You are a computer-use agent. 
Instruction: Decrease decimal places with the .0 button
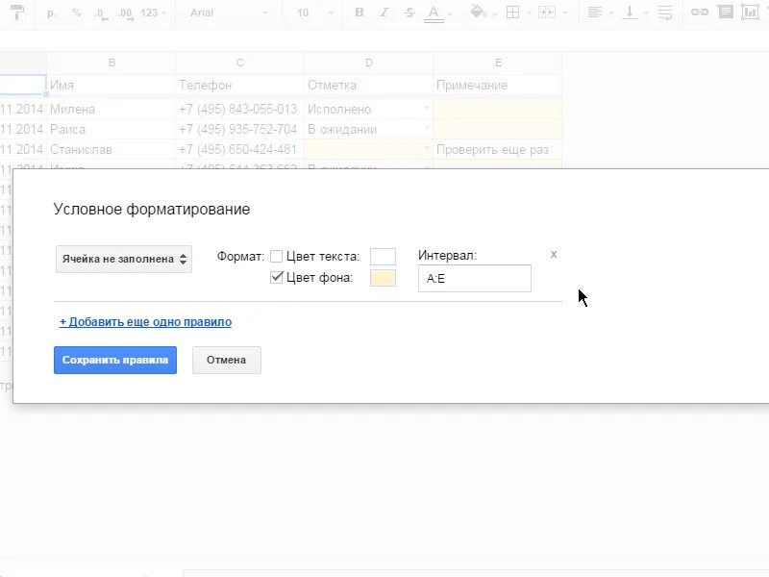(102, 13)
